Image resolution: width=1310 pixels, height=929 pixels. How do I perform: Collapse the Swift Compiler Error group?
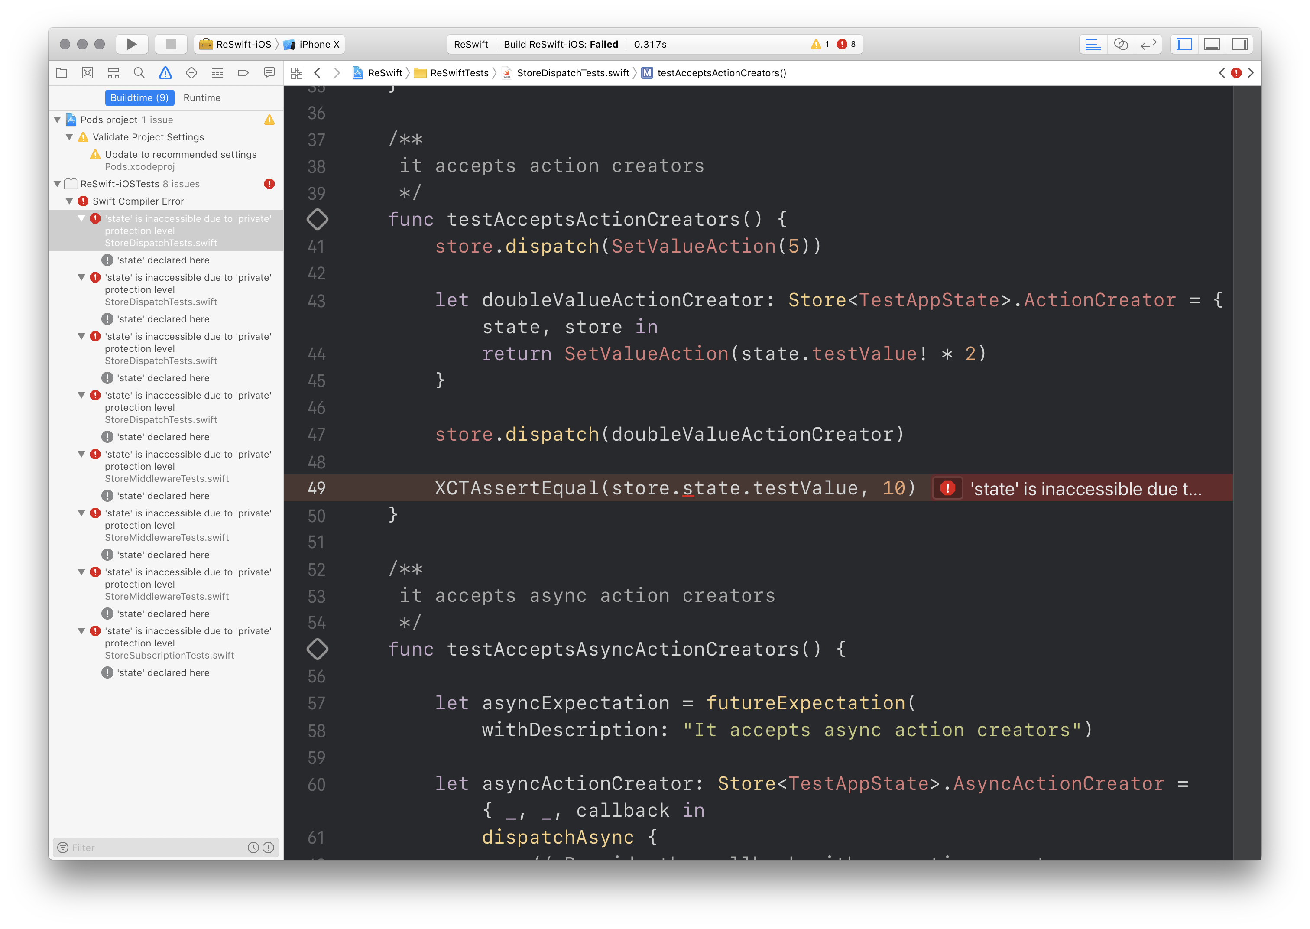69,201
